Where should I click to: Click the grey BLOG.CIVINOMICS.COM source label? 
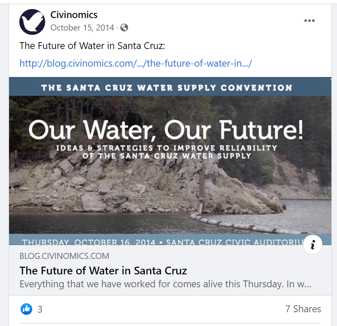click(x=64, y=256)
